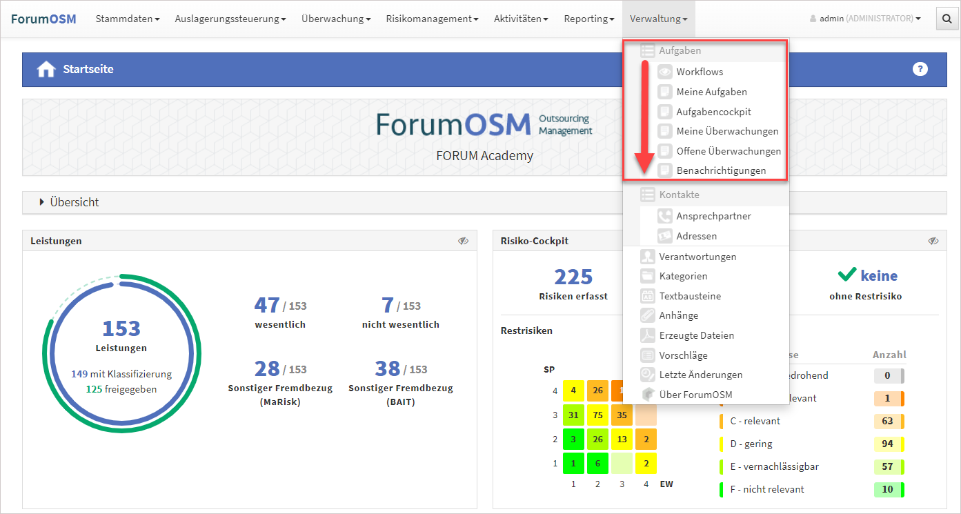Open the admin user dropdown
This screenshot has height=514, width=961.
tap(865, 19)
